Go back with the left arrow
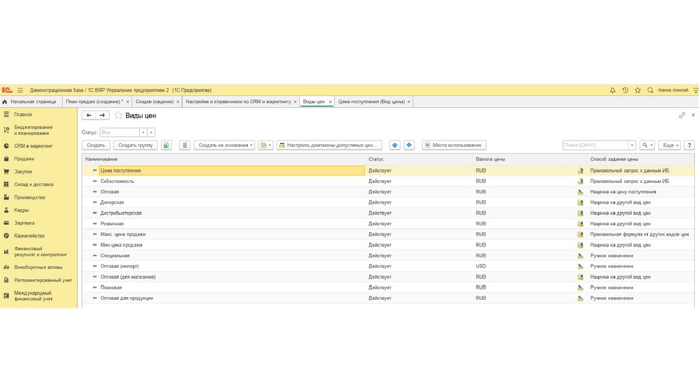This screenshot has height=392, width=699. click(x=89, y=115)
